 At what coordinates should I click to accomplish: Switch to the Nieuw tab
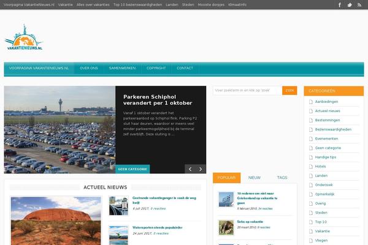pos(255,178)
